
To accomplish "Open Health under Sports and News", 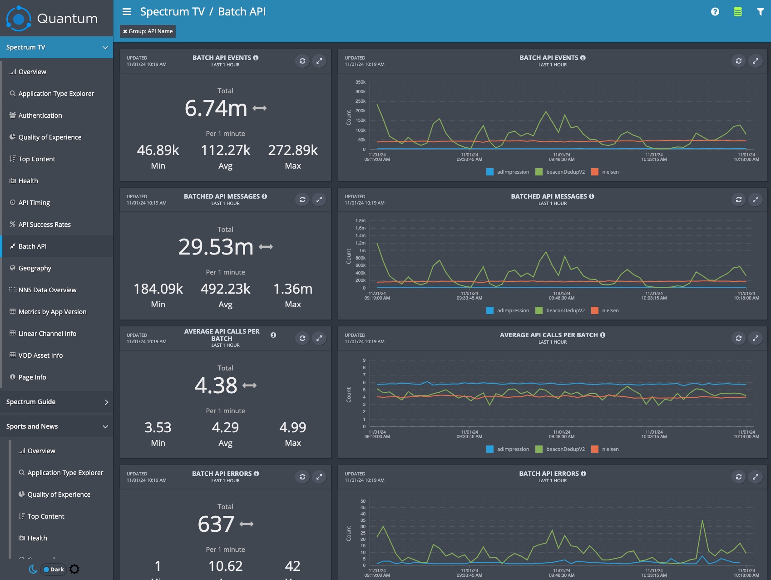I will (x=62, y=538).
